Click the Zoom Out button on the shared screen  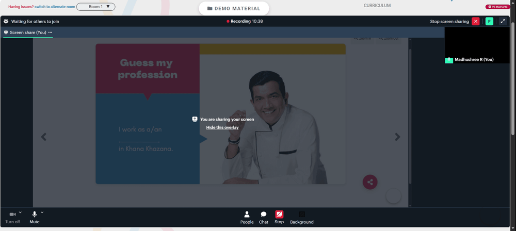[x=389, y=39]
